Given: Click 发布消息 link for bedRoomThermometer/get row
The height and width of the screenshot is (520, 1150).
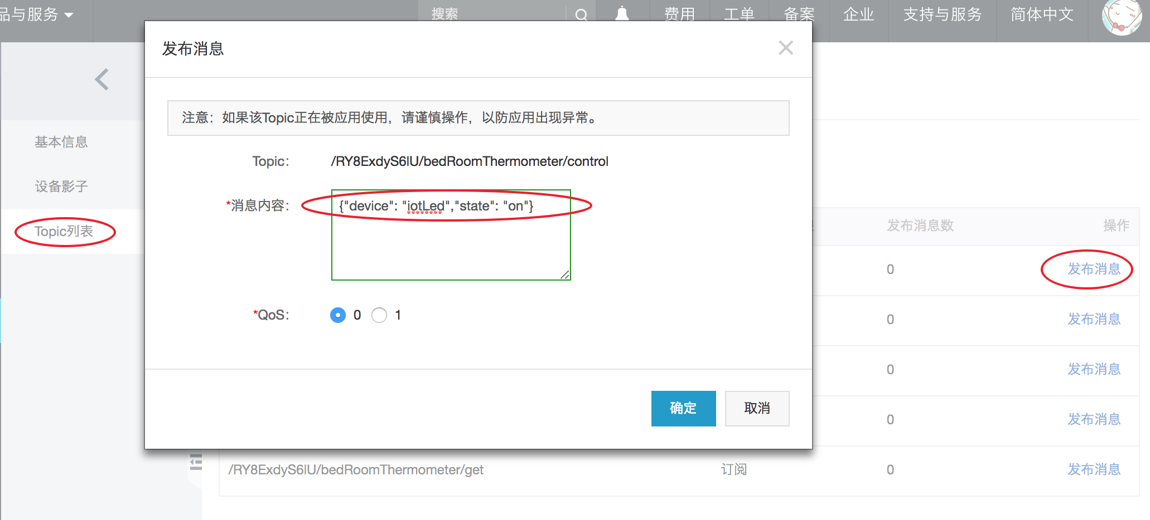Looking at the screenshot, I should click(1094, 469).
